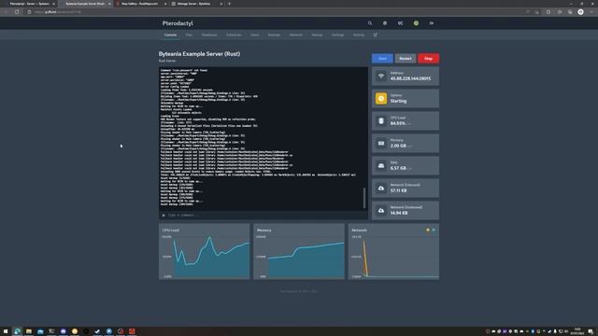The height and width of the screenshot is (336, 598).
Task: Open the Databases tab
Action: [209, 35]
